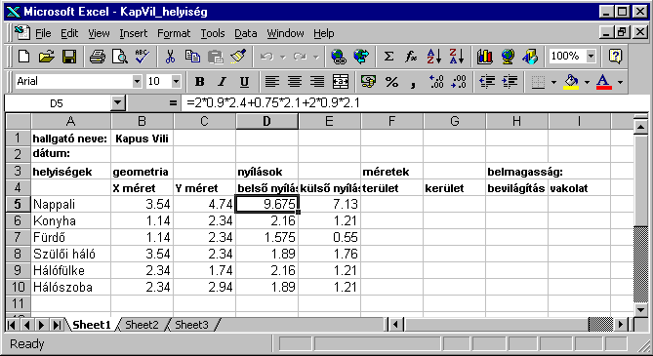The height and width of the screenshot is (356, 653).
Task: Click Edit Formula equals button
Action: [x=173, y=102]
